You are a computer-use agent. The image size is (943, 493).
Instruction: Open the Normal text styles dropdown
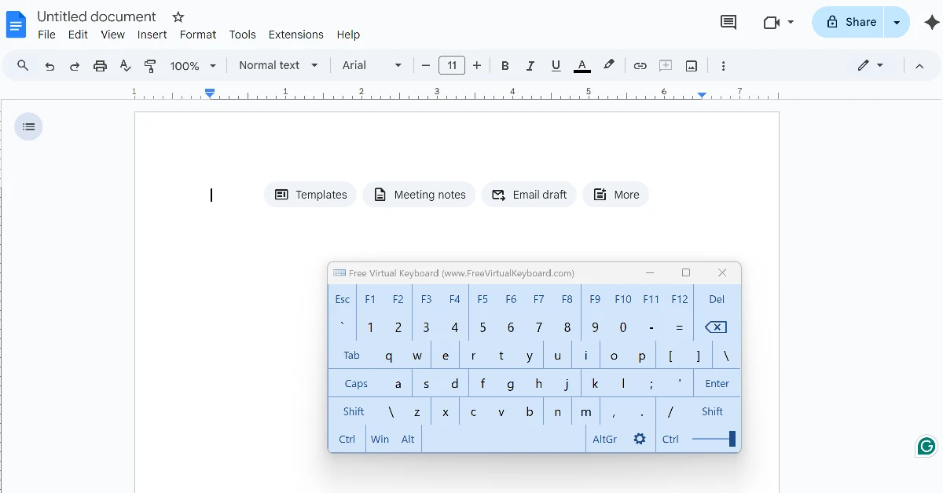coord(277,65)
